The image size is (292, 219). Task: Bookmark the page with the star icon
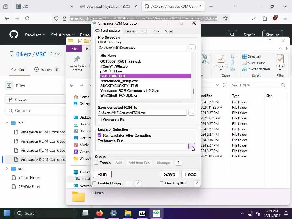225,18
